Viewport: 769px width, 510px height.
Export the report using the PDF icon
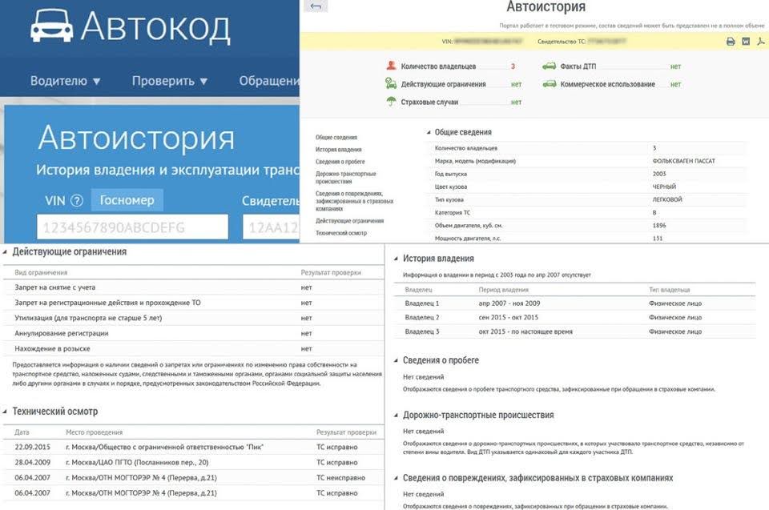(x=761, y=42)
